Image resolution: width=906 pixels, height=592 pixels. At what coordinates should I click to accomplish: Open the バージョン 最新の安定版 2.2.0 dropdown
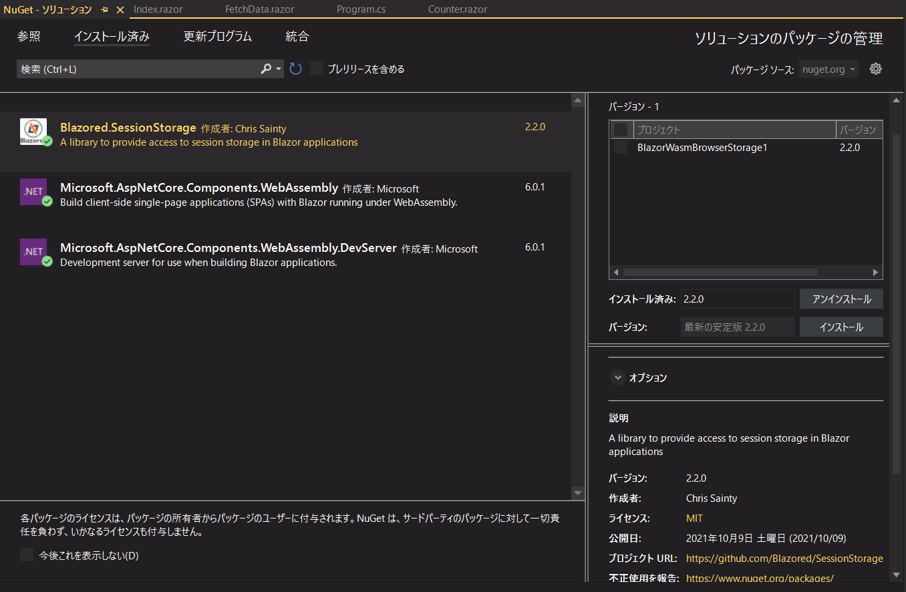point(738,327)
